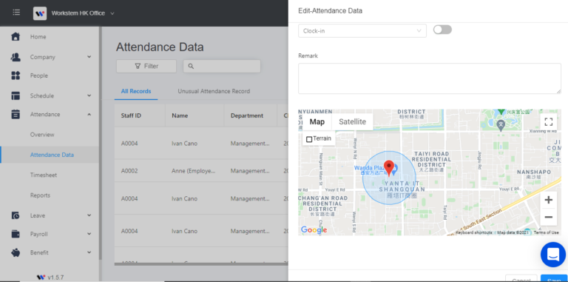
Task: Switch to the All Records tab
Action: [136, 91]
